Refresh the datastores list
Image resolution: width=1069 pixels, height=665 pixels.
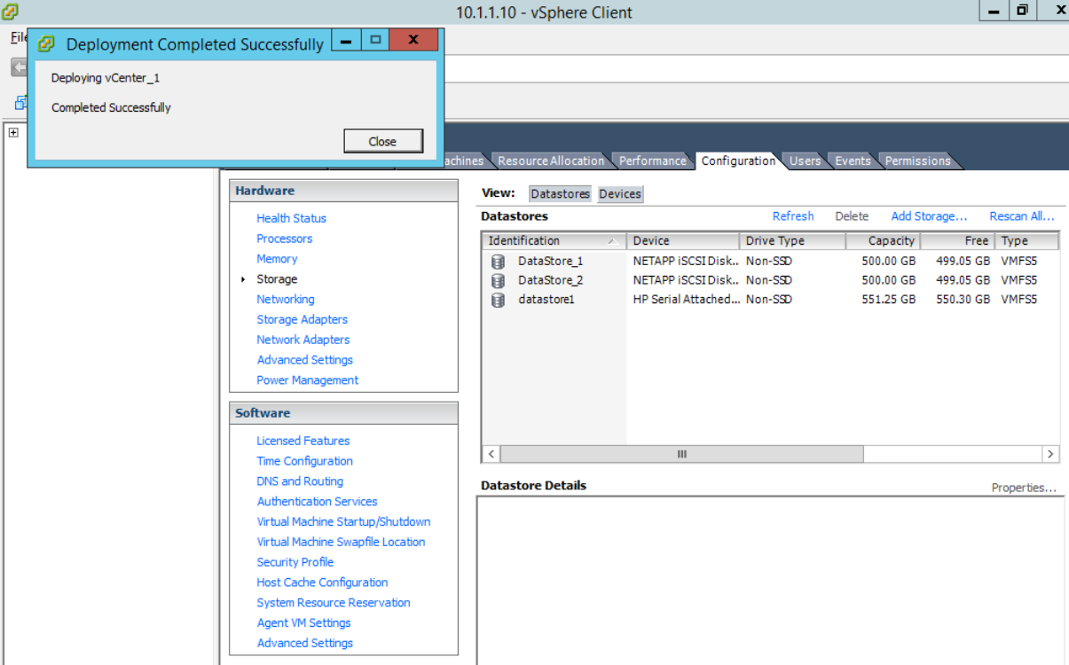click(792, 215)
